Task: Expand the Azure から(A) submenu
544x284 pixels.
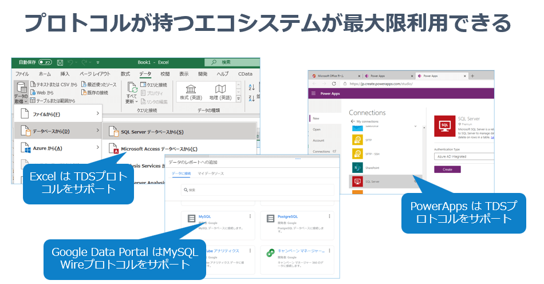Action: (x=58, y=148)
